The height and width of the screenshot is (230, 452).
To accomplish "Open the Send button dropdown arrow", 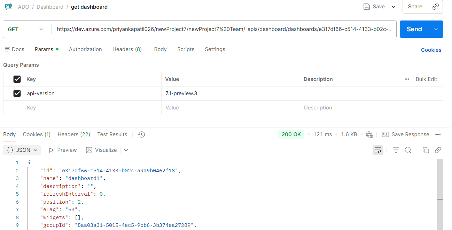I will (x=436, y=29).
